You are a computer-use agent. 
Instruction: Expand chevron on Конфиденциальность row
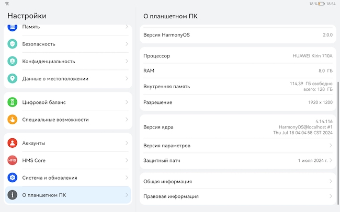pyautogui.click(x=127, y=61)
